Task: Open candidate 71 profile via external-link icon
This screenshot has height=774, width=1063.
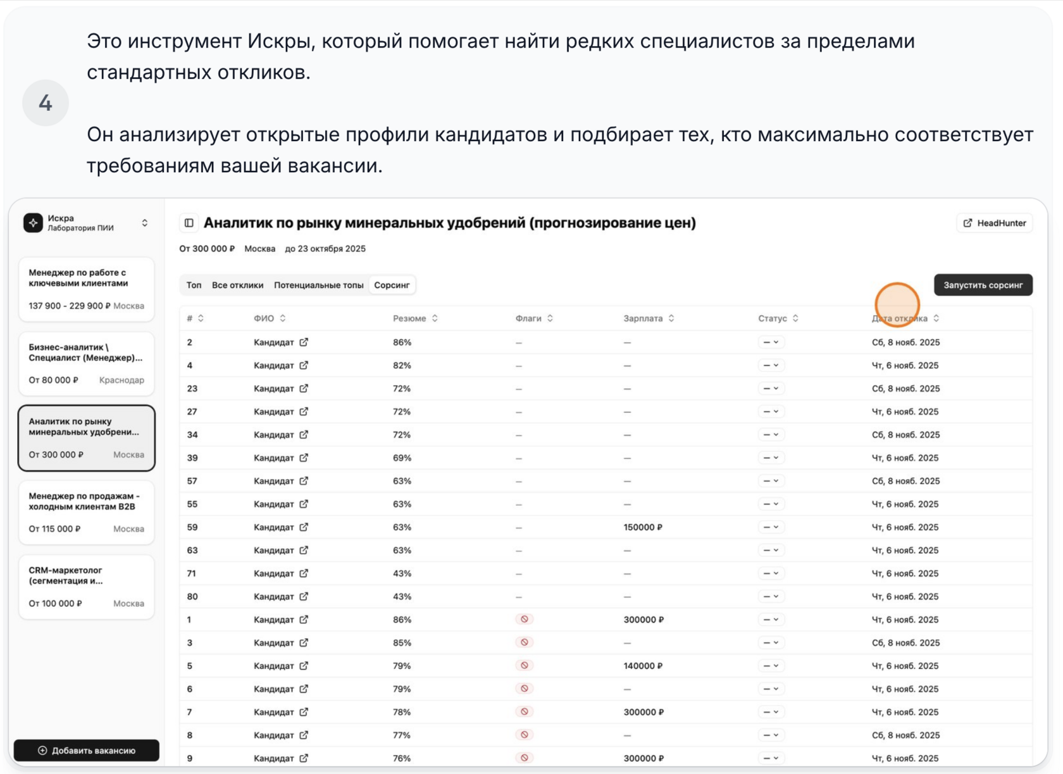Action: 304,573
